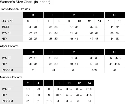This screenshot has width=125, height=104.
Task: Click the 46½ hip cell for size 14
Action: tap(89, 95)
